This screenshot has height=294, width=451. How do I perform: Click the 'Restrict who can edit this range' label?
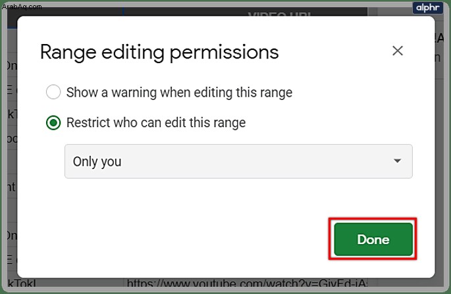click(x=156, y=123)
